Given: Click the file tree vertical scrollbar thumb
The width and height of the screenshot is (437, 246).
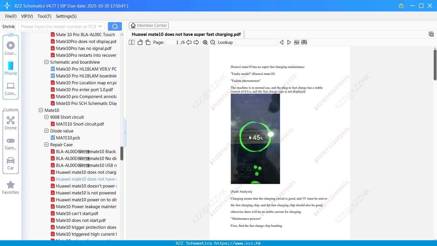Looking at the screenshot, I should coord(122,153).
